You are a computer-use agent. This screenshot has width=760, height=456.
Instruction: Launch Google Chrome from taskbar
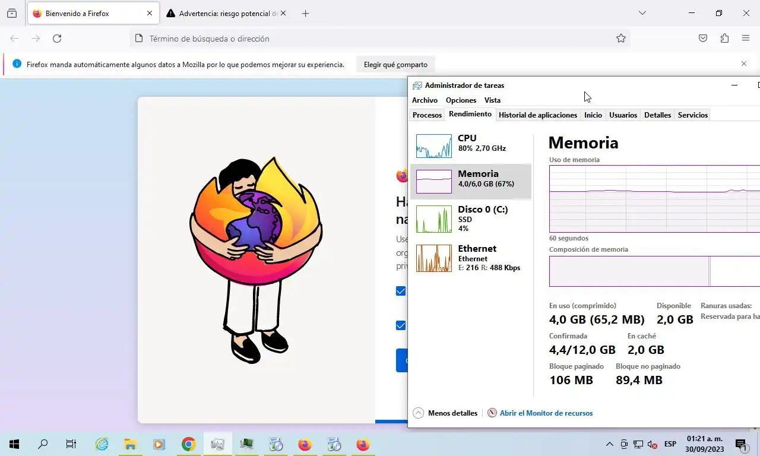point(188,444)
